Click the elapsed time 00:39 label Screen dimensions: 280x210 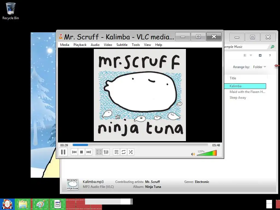pos(64,145)
